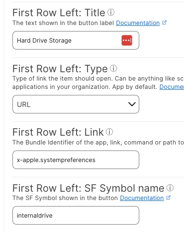184x232 pixels.
Task: Click the x-apple.systempreferences link field
Action: 76,160
